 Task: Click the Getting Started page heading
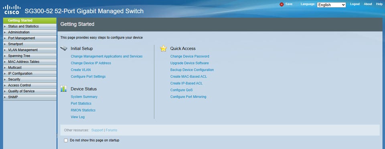pos(77,24)
